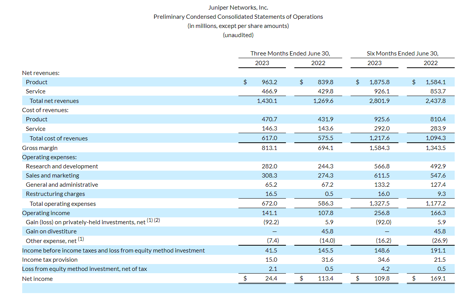Select the 24.4 net income value

271,279
